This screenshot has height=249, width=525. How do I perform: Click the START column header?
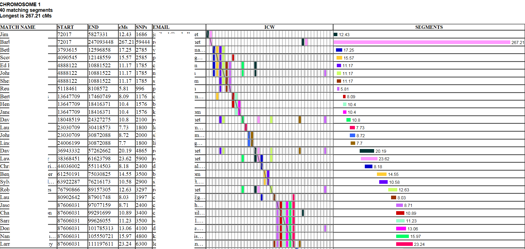click(66, 27)
